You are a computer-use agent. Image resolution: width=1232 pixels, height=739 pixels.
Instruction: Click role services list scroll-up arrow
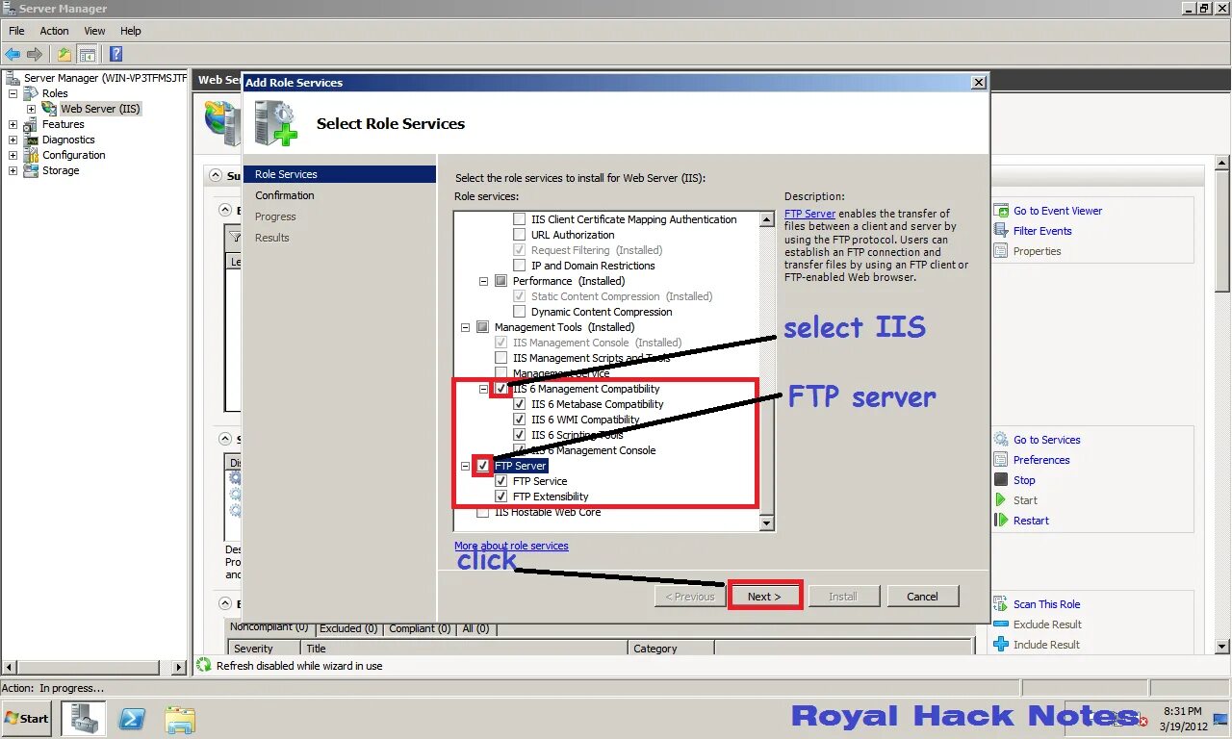coord(767,219)
